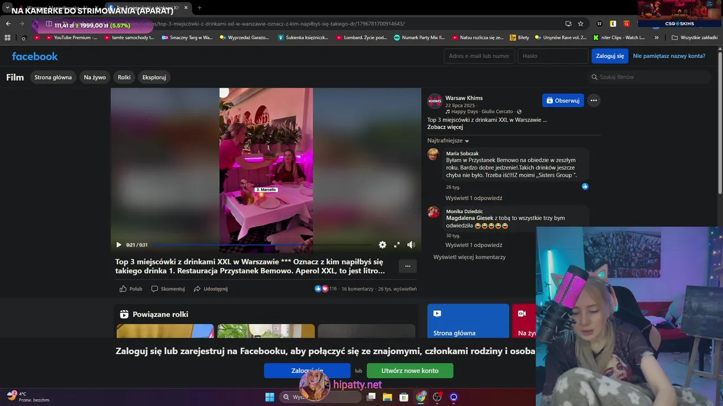Select the Rolki tab
Viewport: 723px width, 406px height.
124,77
